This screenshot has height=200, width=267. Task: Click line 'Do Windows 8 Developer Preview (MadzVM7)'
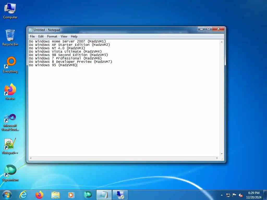point(70,62)
